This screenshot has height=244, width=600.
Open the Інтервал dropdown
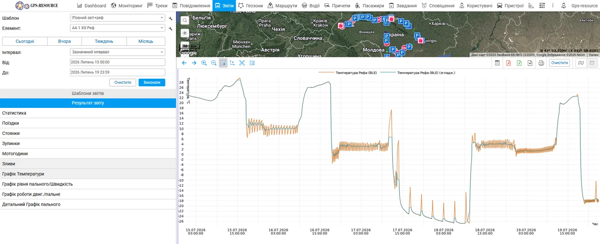pos(117,52)
